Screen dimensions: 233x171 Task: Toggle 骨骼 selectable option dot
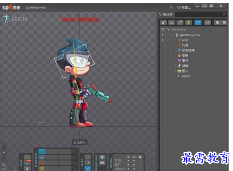point(128,161)
